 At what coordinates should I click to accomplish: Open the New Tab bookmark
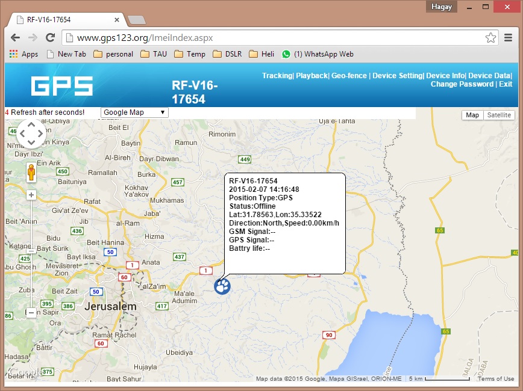tap(66, 54)
